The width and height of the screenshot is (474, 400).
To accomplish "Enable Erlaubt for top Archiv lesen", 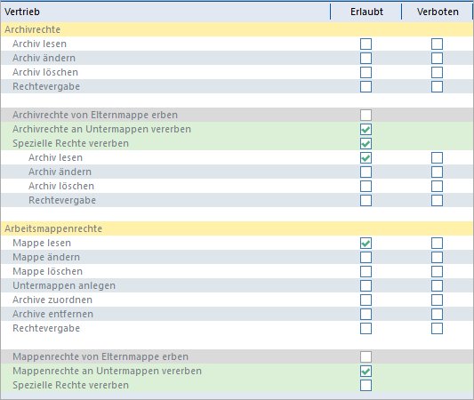I will [x=366, y=44].
